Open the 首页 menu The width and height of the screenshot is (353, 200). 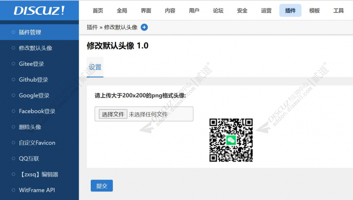click(98, 10)
